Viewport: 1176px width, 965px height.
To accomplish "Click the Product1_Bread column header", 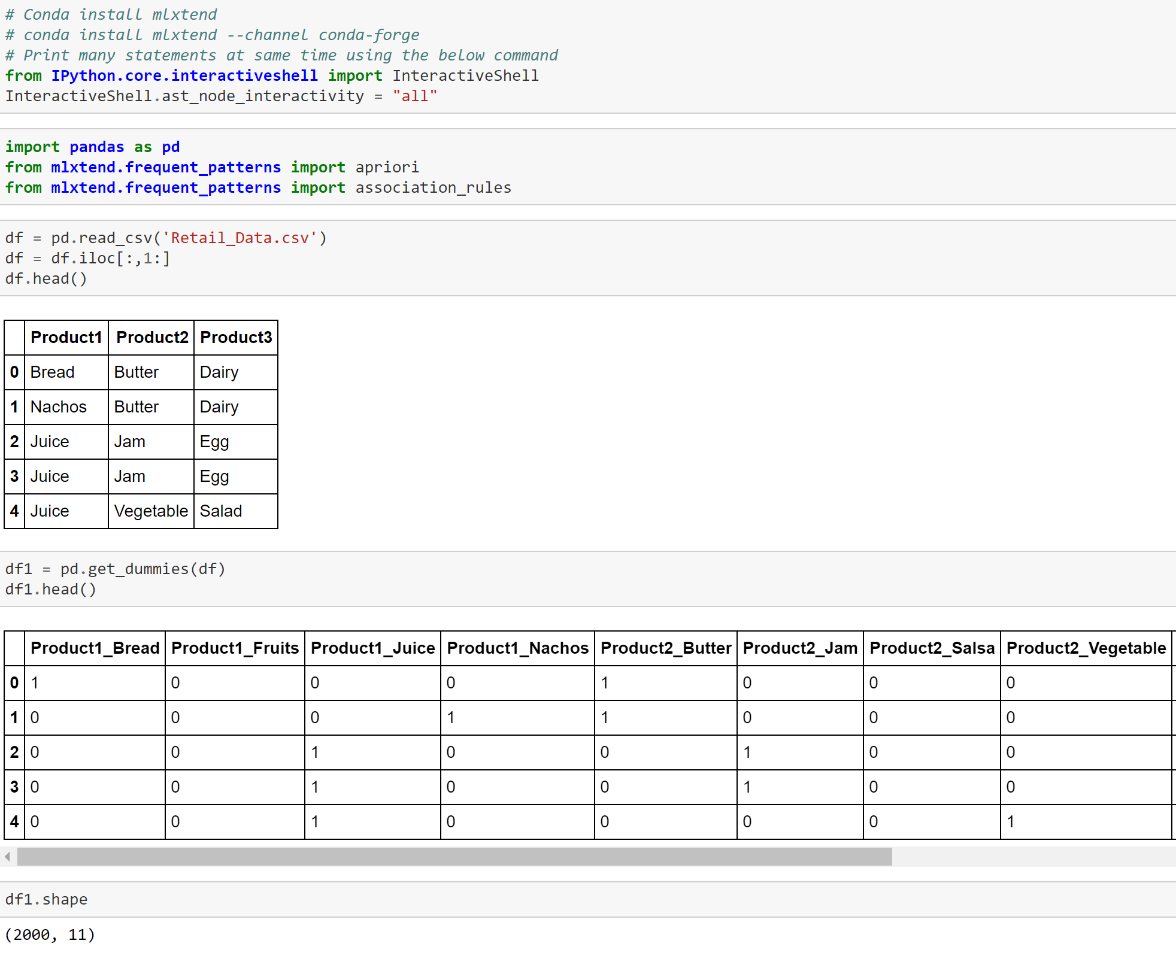I will pyautogui.click(x=95, y=648).
